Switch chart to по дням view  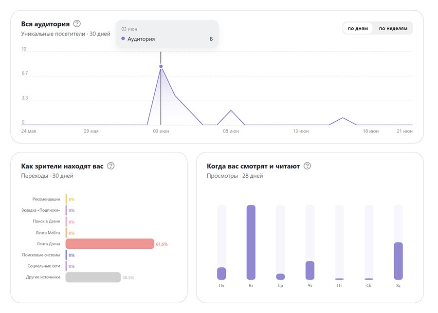coord(358,28)
